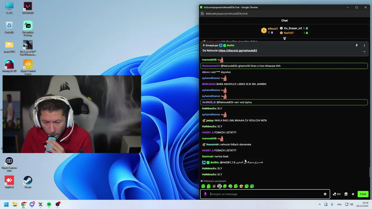The width and height of the screenshot is (372, 209).
Task: Click the 'Followers seulement' indicator
Action: point(213,181)
